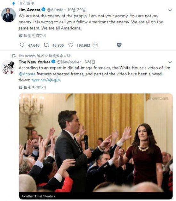The width and height of the screenshot is (176, 201).
Task: Like the pinned tweet with the heart icon
Action: pyautogui.click(x=71, y=45)
